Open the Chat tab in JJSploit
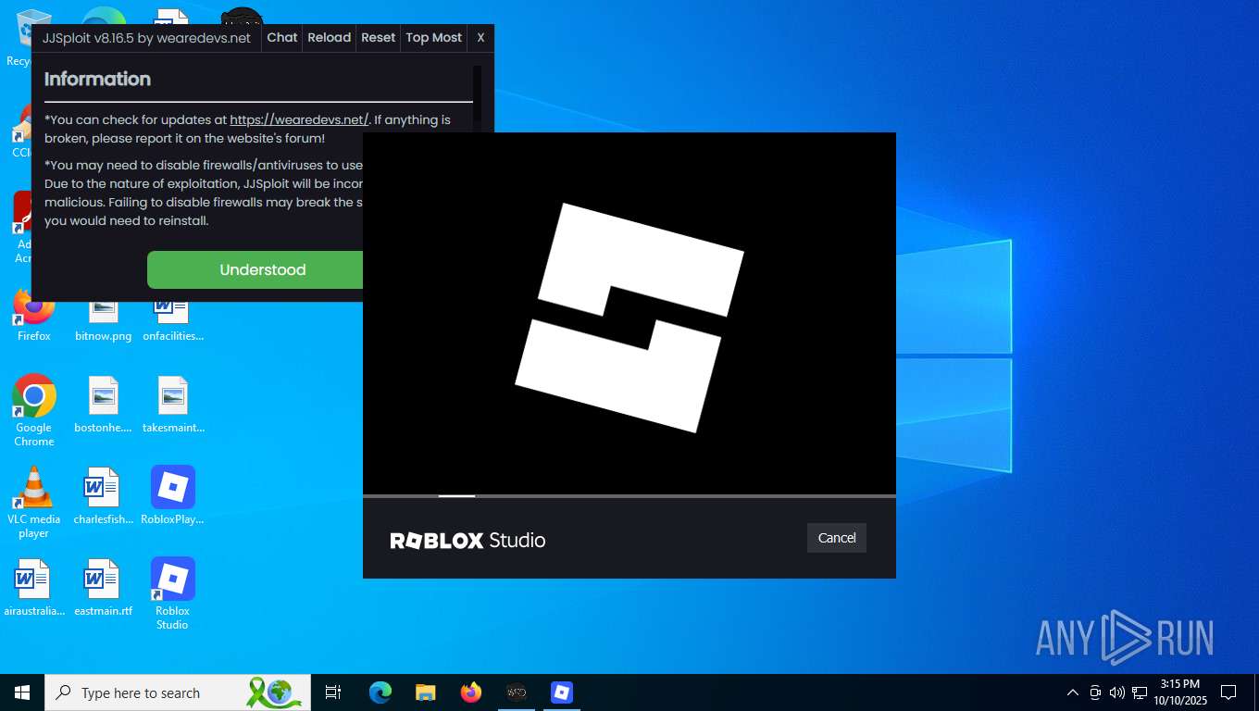The height and width of the screenshot is (711, 1259). 282,37
